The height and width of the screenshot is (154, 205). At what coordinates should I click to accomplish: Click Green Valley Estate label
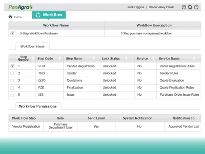(x=162, y=7)
